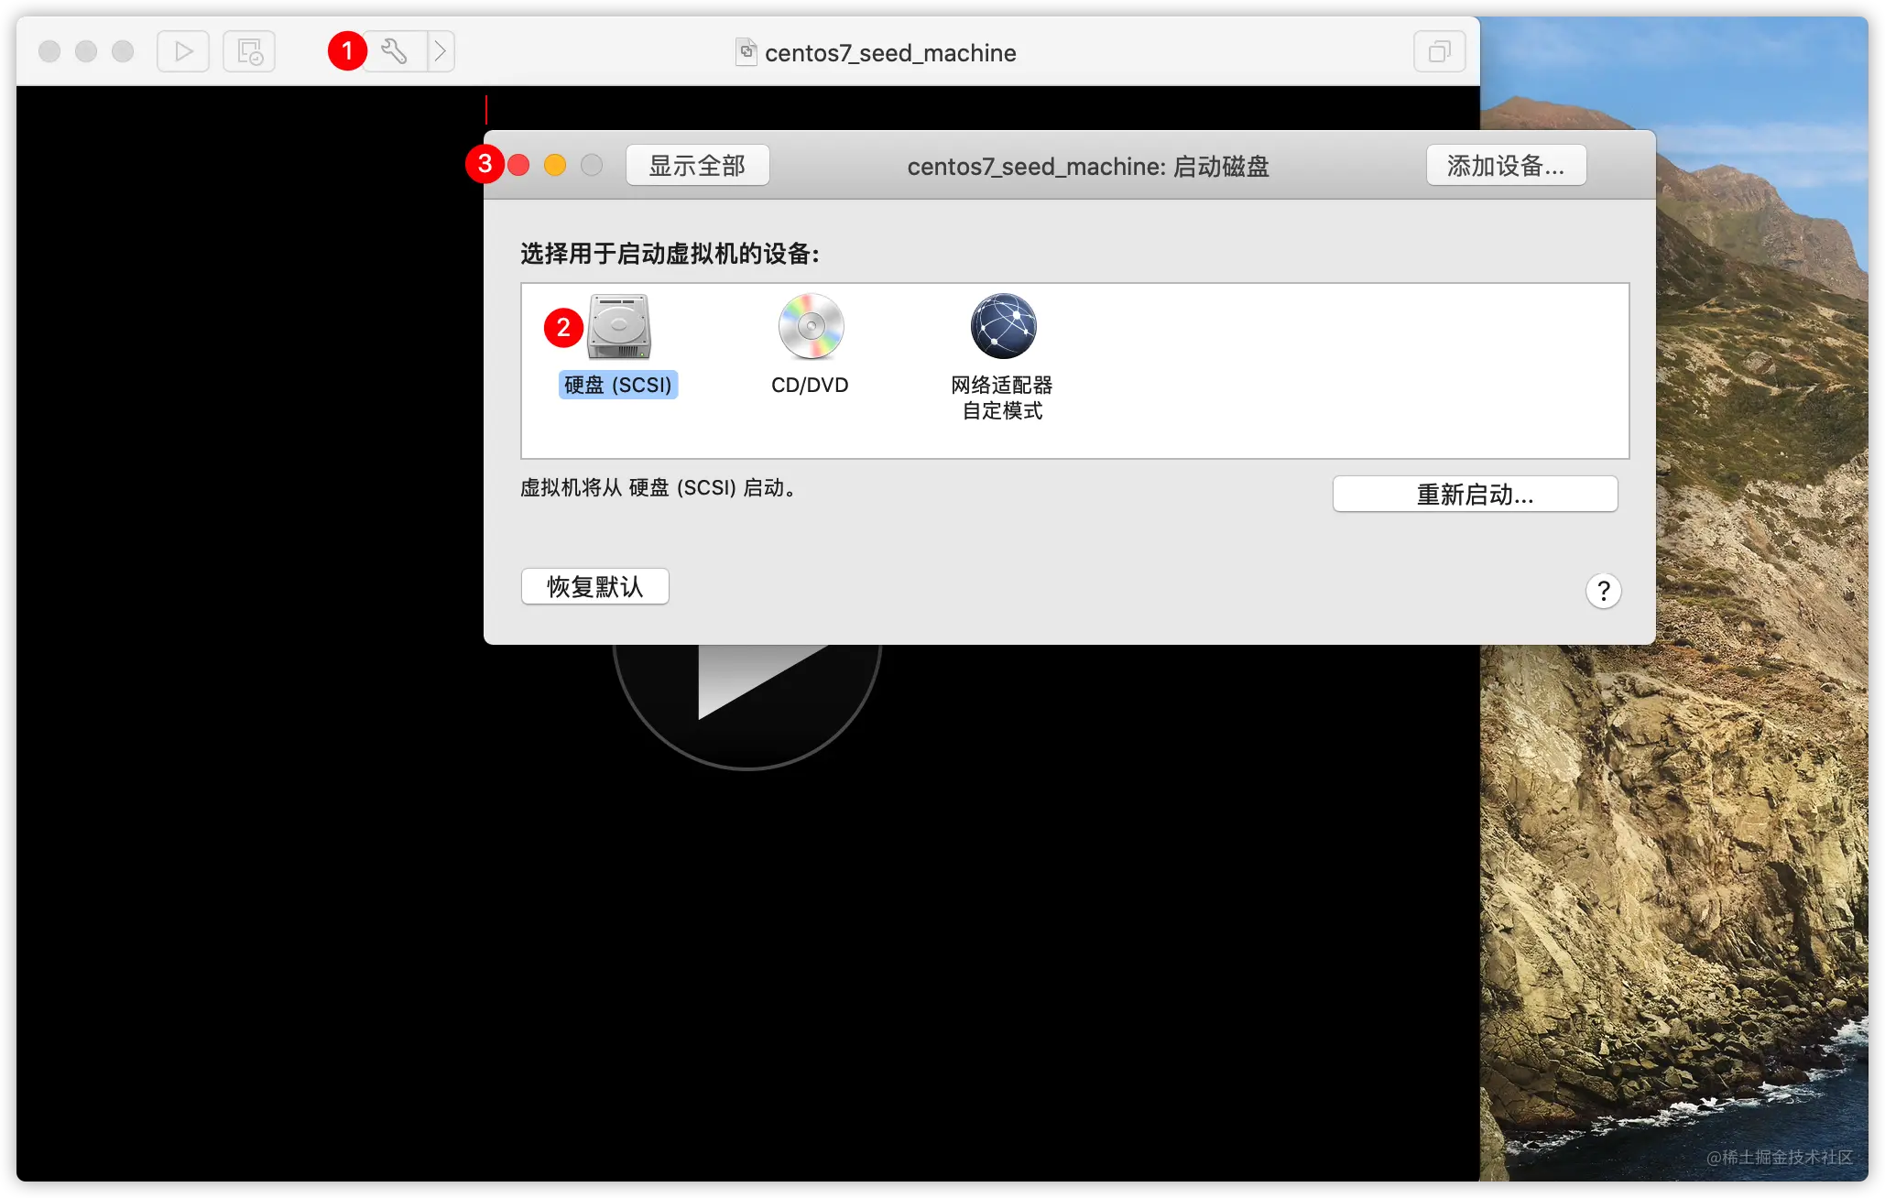The image size is (1885, 1198).
Task: Minimize the startup disk window (yellow button)
Action: (x=555, y=165)
